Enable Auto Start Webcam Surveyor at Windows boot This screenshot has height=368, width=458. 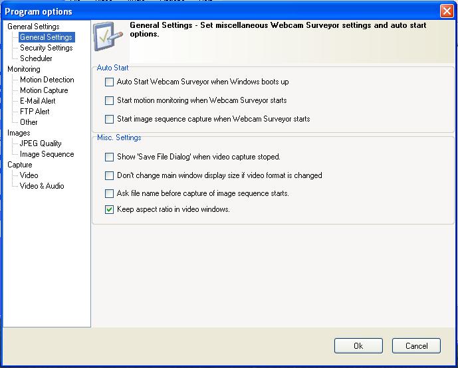[x=109, y=82]
